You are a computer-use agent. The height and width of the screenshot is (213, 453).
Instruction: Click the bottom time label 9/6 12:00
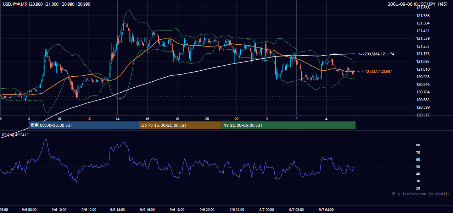click(x=89, y=210)
